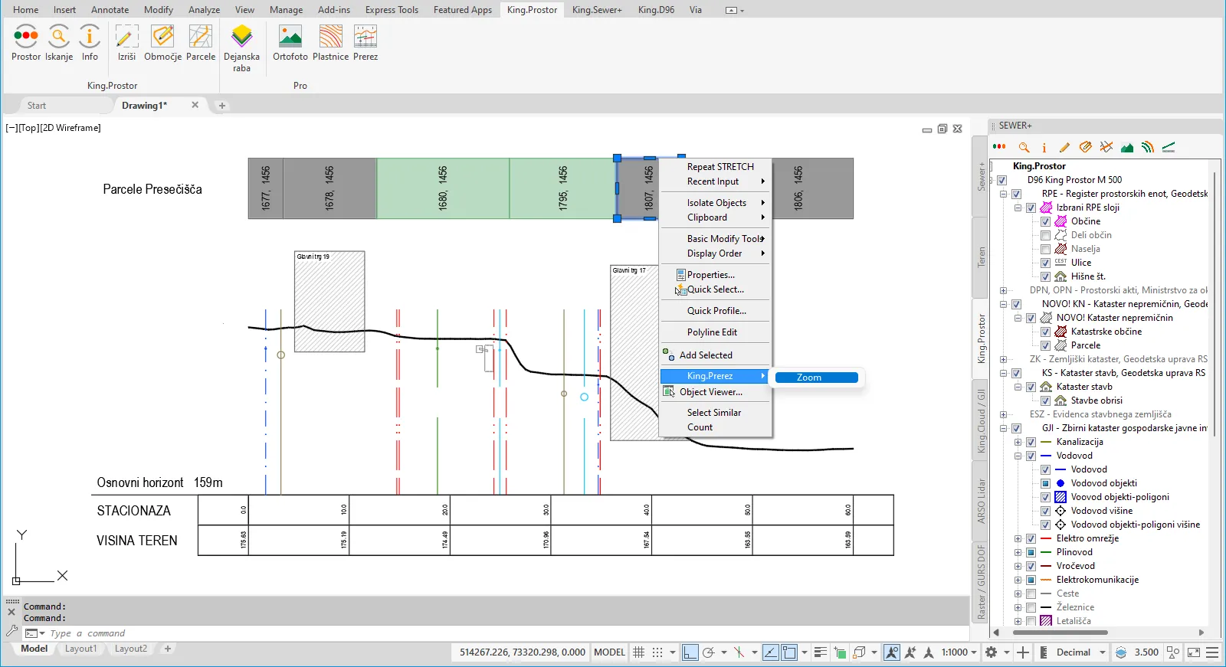1226x667 pixels.
Task: Expand the Kanalizacija tree node
Action: (1018, 442)
